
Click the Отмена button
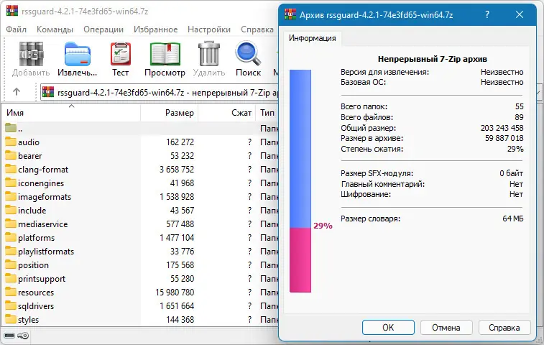pyautogui.click(x=446, y=327)
